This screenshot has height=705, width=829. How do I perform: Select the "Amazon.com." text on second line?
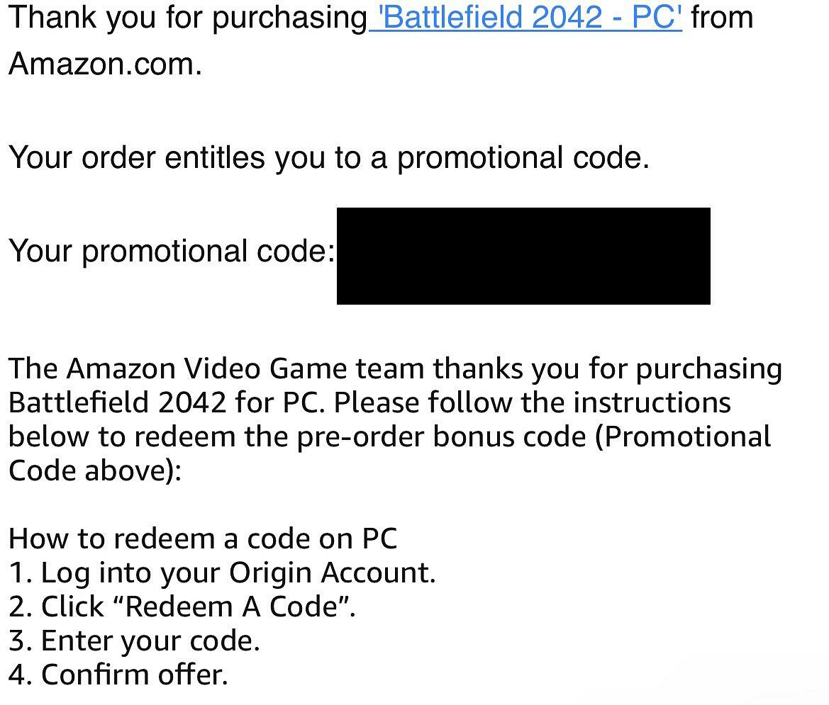(105, 64)
